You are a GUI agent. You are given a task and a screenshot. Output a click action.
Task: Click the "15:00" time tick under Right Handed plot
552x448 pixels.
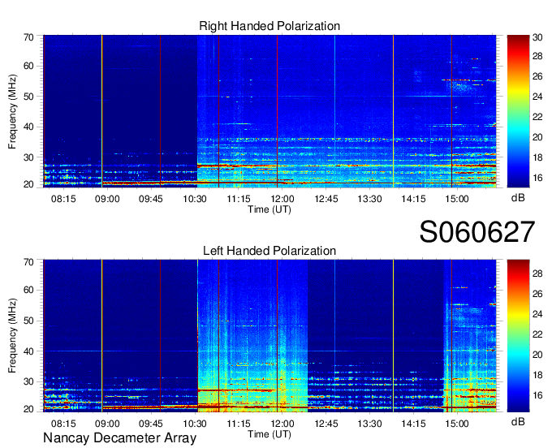[457, 199]
